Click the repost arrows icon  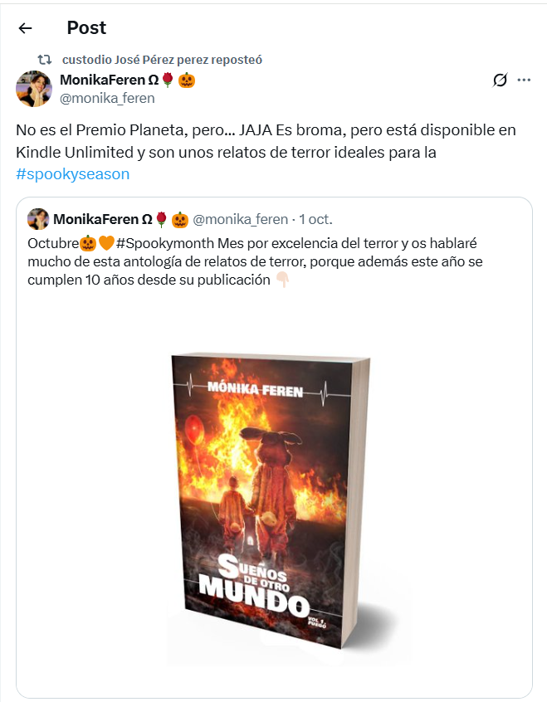[44, 60]
